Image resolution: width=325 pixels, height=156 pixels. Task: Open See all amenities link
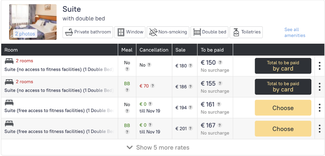click(x=294, y=32)
